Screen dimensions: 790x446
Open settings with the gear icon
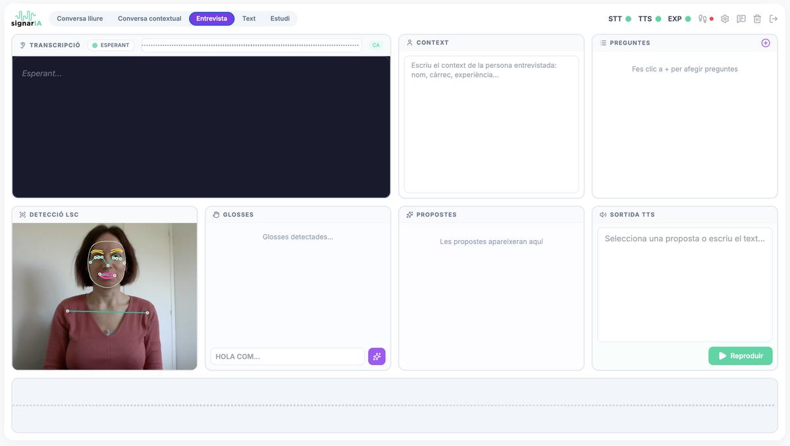(725, 19)
